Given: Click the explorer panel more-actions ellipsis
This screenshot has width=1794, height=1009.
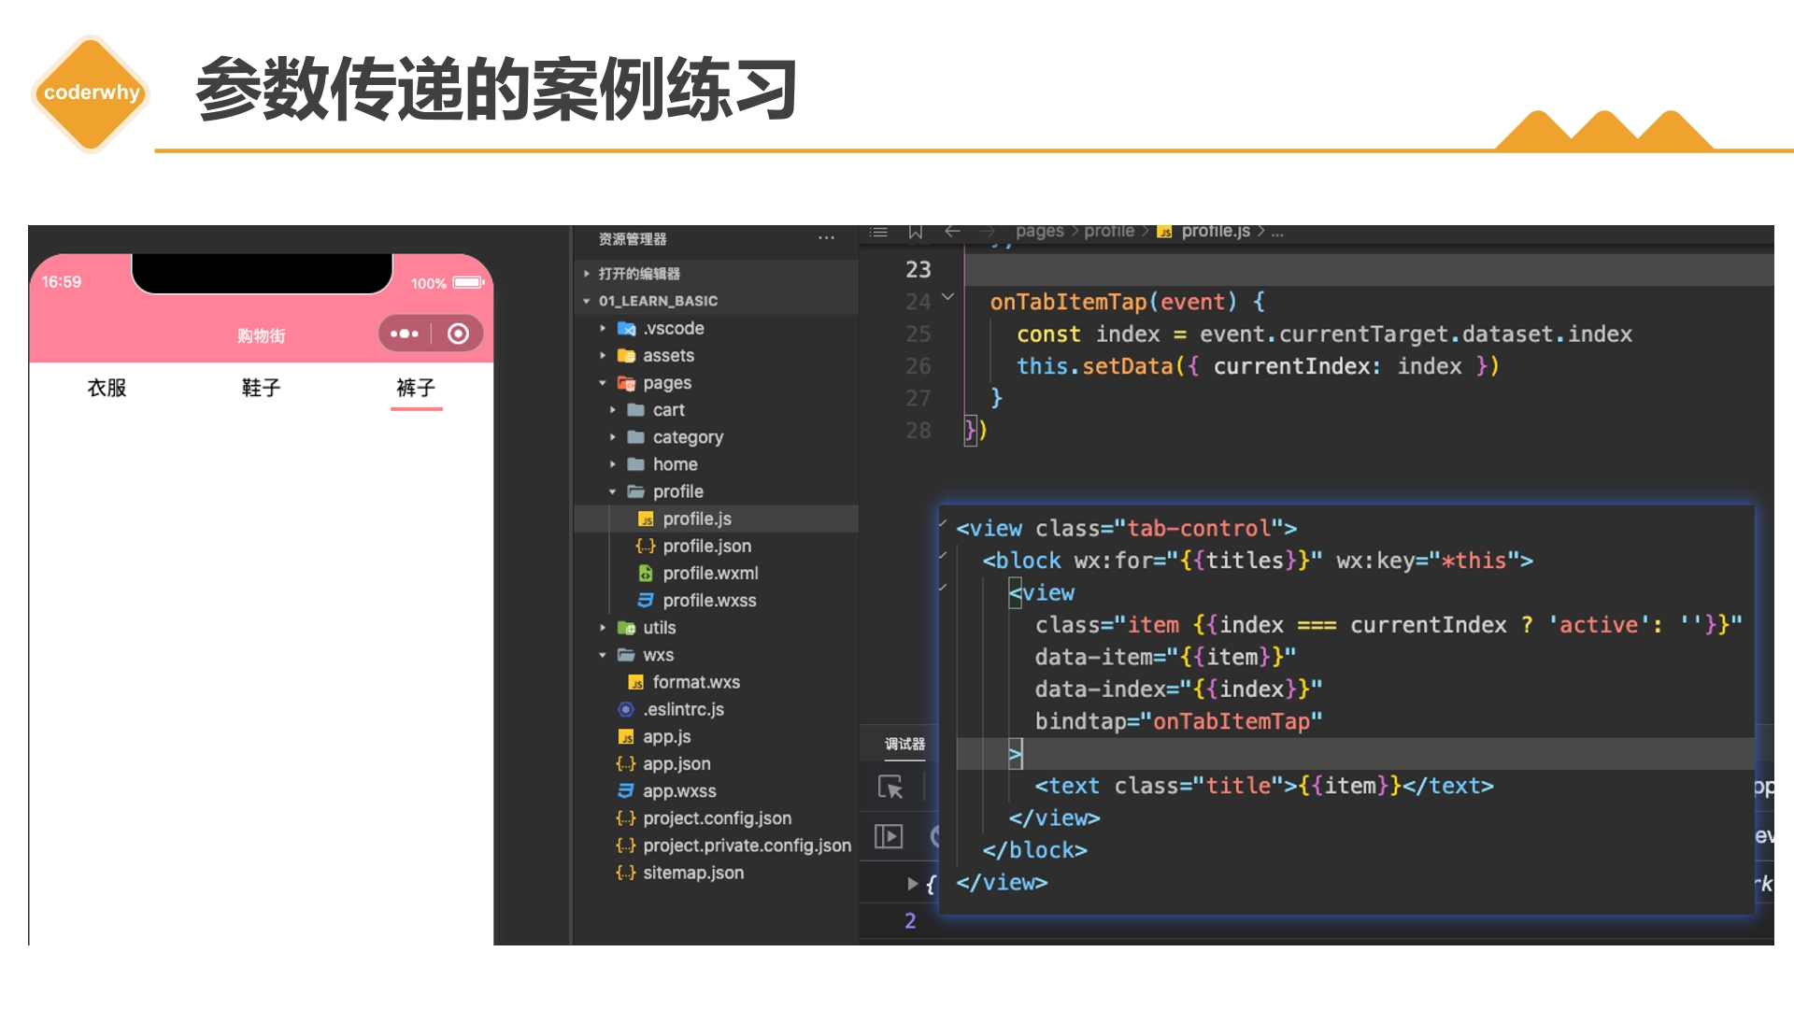Looking at the screenshot, I should coord(826,238).
